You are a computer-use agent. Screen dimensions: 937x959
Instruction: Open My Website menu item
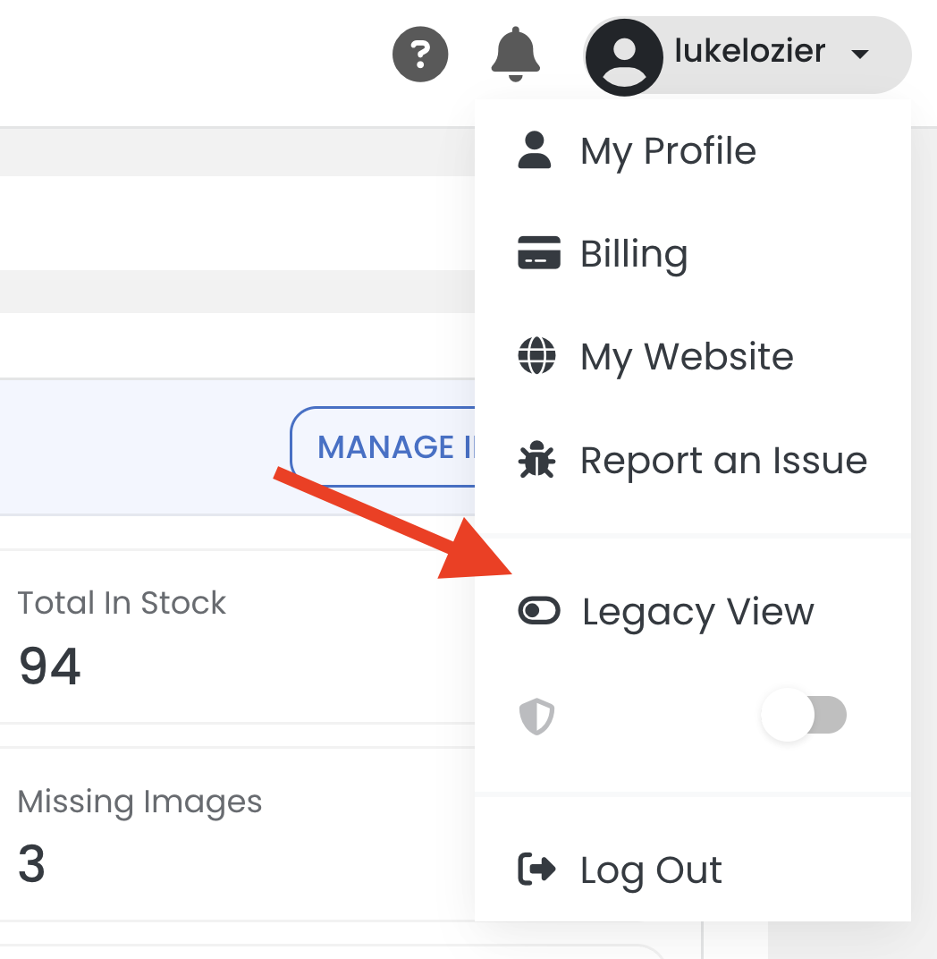(x=693, y=356)
